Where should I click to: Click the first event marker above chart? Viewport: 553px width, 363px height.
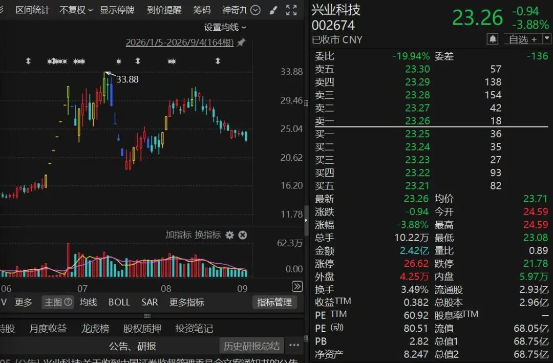(x=28, y=61)
